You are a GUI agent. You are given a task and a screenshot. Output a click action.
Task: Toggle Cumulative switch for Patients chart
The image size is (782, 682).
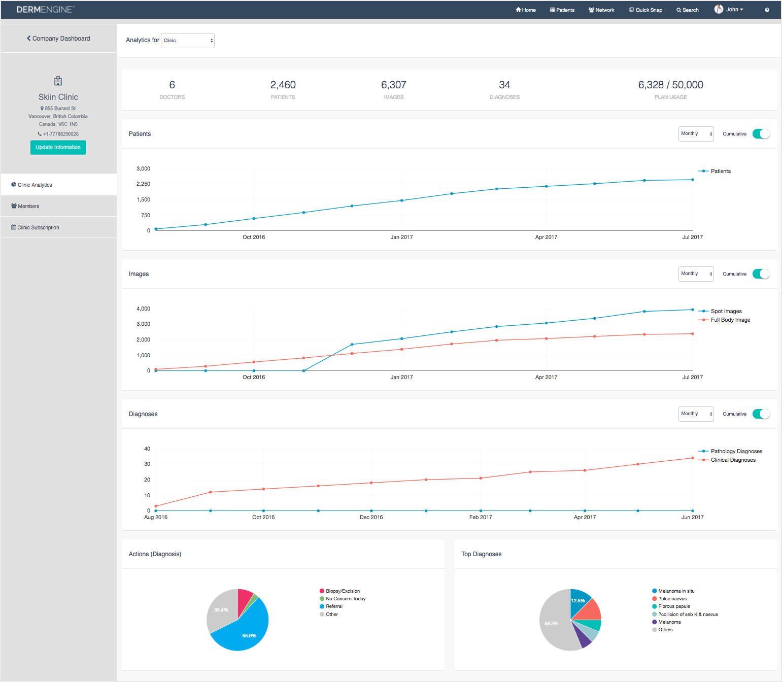click(761, 134)
